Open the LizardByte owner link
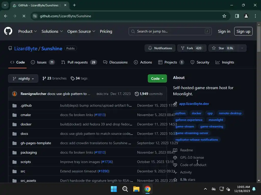The height and width of the screenshot is (195, 261). point(26,48)
